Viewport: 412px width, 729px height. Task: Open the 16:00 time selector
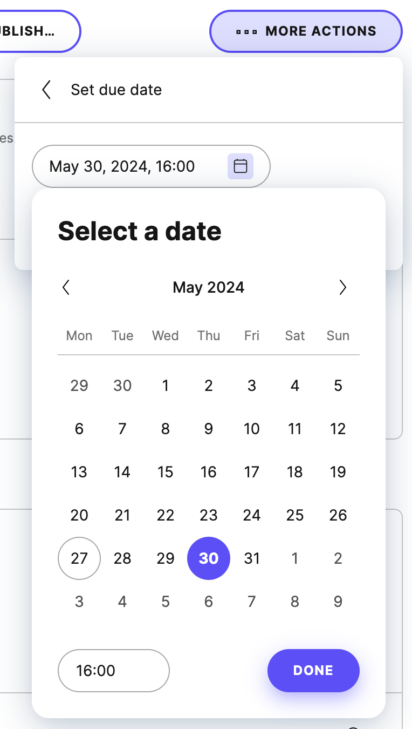(113, 670)
